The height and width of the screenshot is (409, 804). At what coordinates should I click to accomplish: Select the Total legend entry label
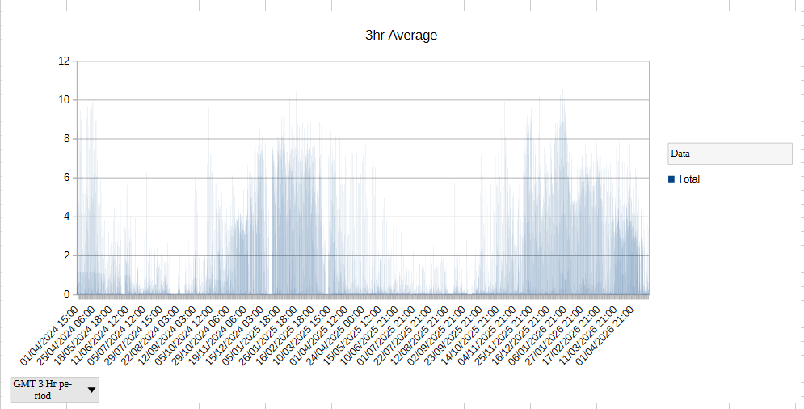[688, 179]
